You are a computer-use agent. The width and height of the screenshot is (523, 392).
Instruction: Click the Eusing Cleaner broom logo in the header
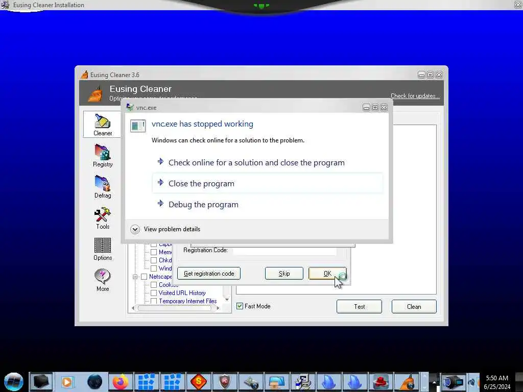pos(95,93)
